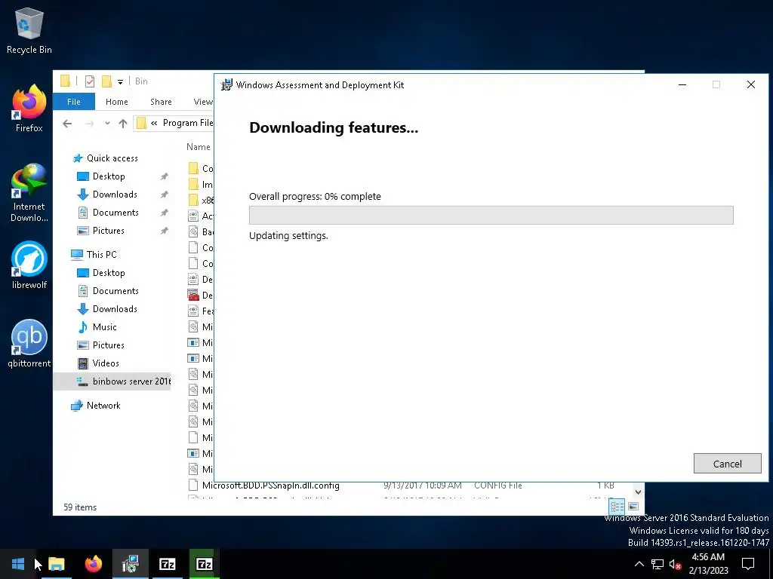Image resolution: width=773 pixels, height=579 pixels.
Task: Switch Explorer to large icons view
Action: (634, 506)
